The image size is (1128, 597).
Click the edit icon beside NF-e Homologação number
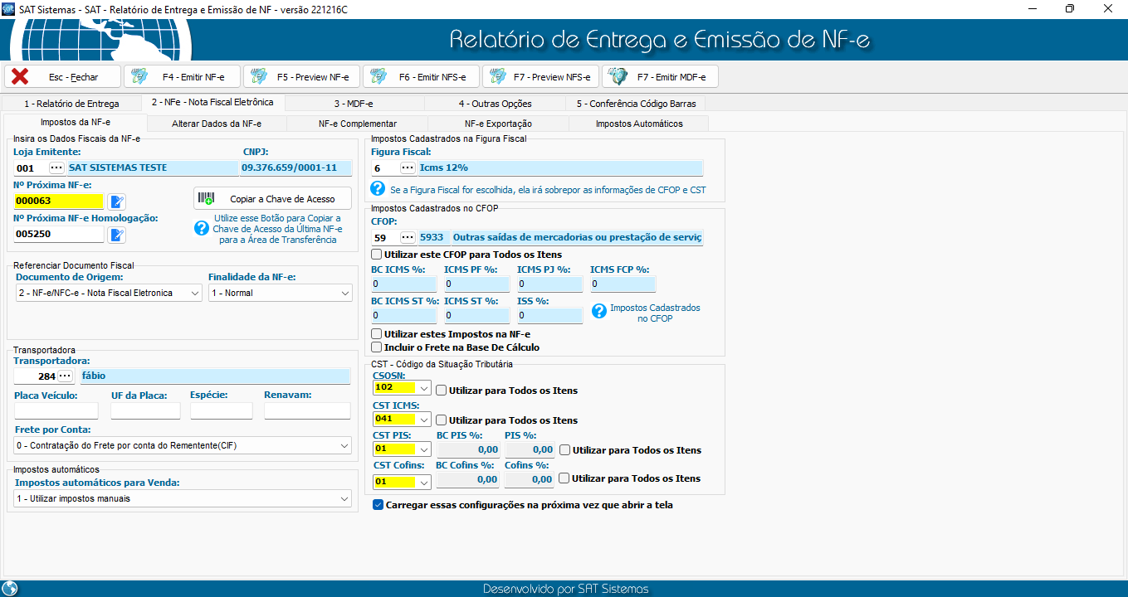[117, 235]
